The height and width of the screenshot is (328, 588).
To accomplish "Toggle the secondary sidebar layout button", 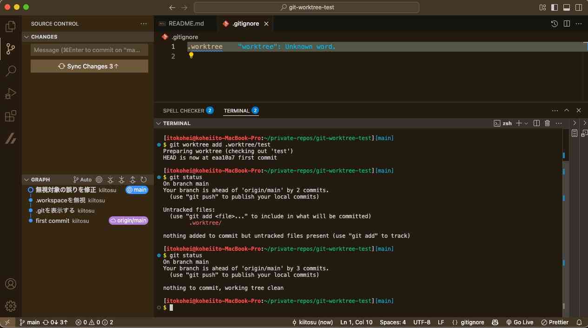I will click(579, 7).
